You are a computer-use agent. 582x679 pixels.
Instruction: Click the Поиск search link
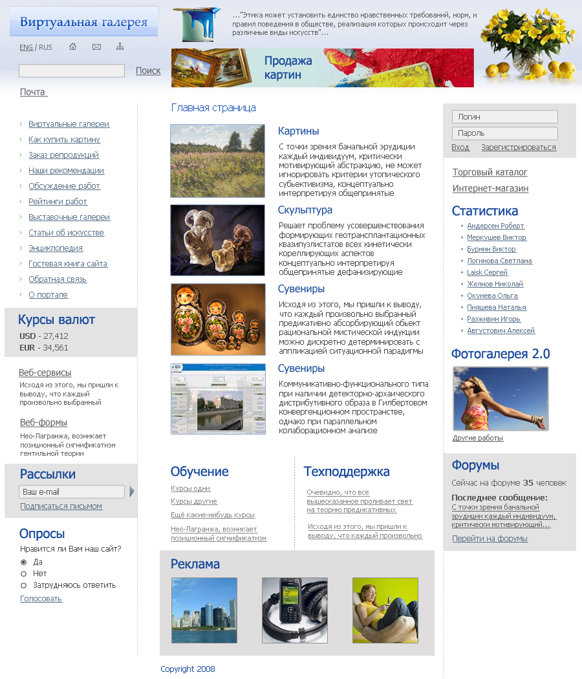[x=148, y=70]
